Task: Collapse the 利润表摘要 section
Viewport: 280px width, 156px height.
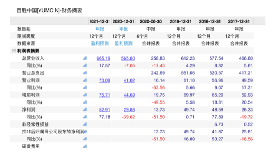Action: click(14, 51)
